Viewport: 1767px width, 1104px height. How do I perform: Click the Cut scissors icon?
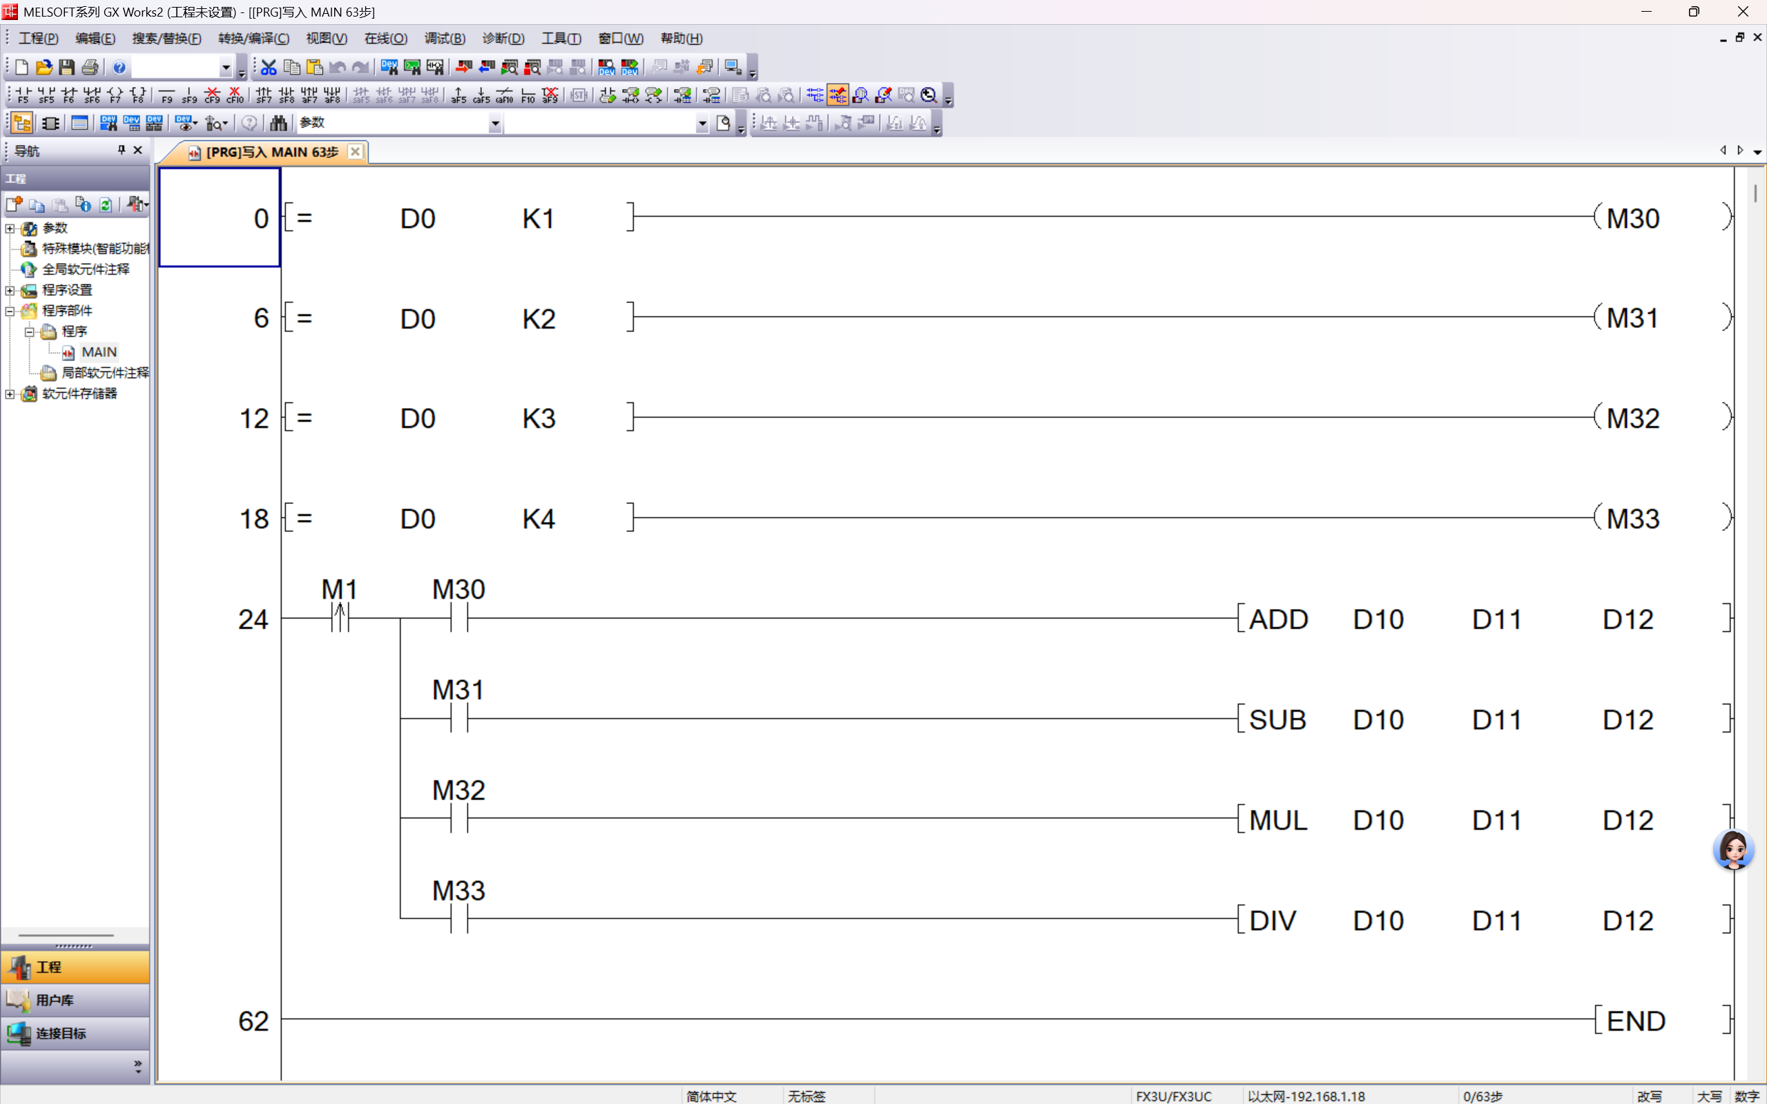(x=269, y=67)
